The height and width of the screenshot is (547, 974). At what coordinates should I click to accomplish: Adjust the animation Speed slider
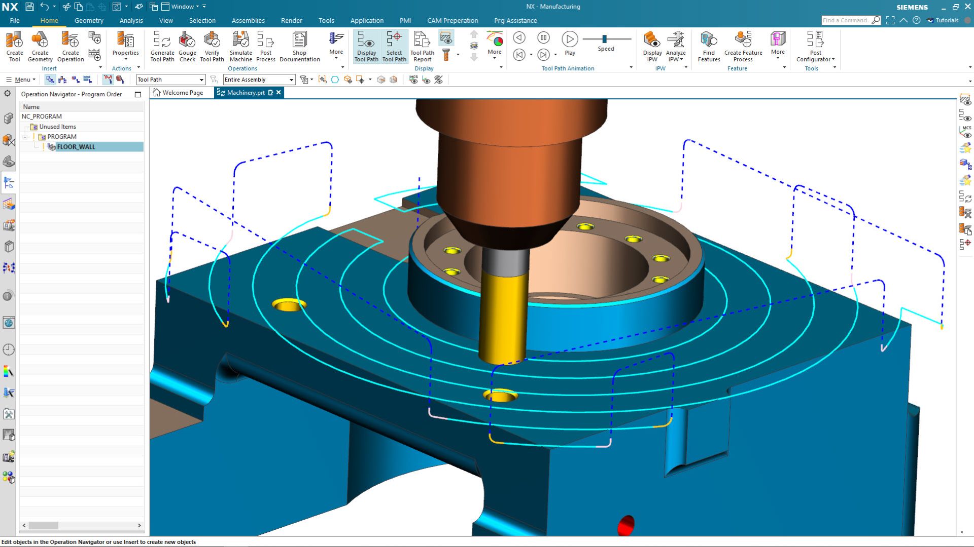tap(604, 38)
